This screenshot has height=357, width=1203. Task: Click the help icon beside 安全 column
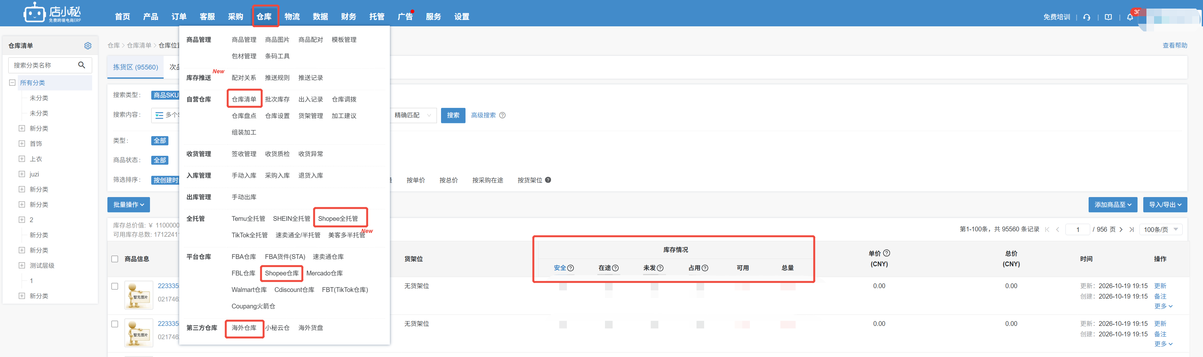pos(571,268)
